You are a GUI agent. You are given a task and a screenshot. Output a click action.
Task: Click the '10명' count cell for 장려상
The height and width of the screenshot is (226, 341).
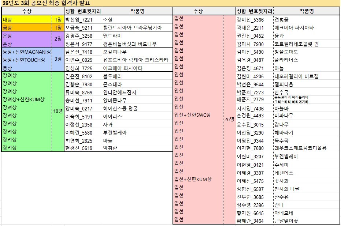[x=58, y=111]
